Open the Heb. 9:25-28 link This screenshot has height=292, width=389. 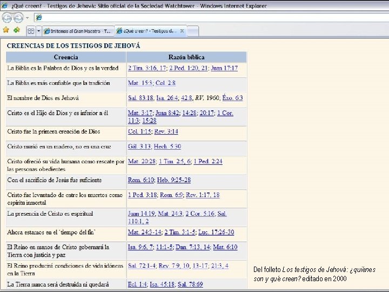174,180
